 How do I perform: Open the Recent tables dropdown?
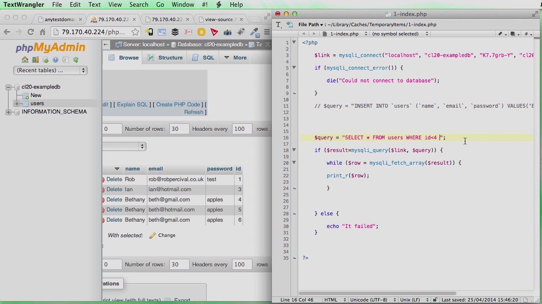pyautogui.click(x=50, y=71)
